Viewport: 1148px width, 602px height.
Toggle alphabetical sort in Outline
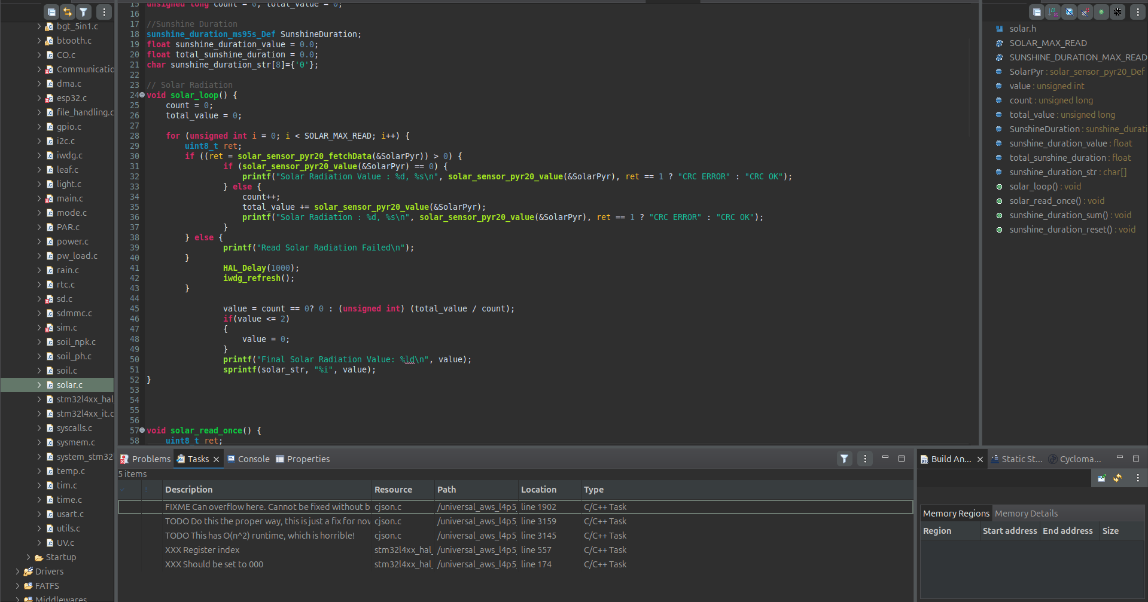tap(1053, 12)
